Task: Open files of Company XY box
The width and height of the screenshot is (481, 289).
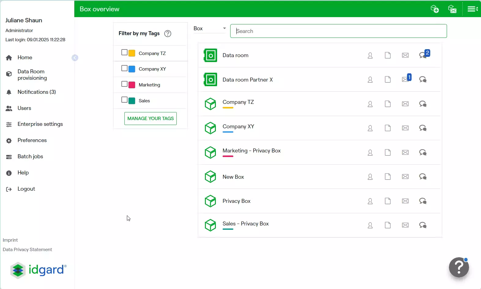Action: [388, 128]
